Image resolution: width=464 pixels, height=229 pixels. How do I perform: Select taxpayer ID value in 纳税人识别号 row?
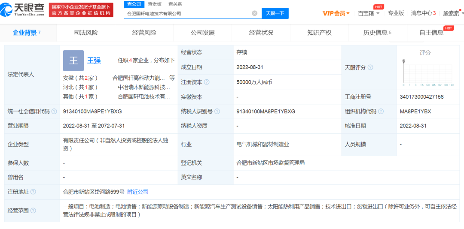click(266, 111)
